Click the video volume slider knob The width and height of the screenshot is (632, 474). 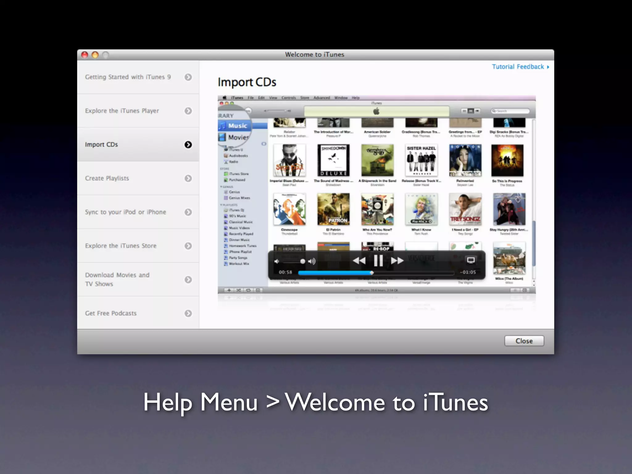[x=303, y=261]
